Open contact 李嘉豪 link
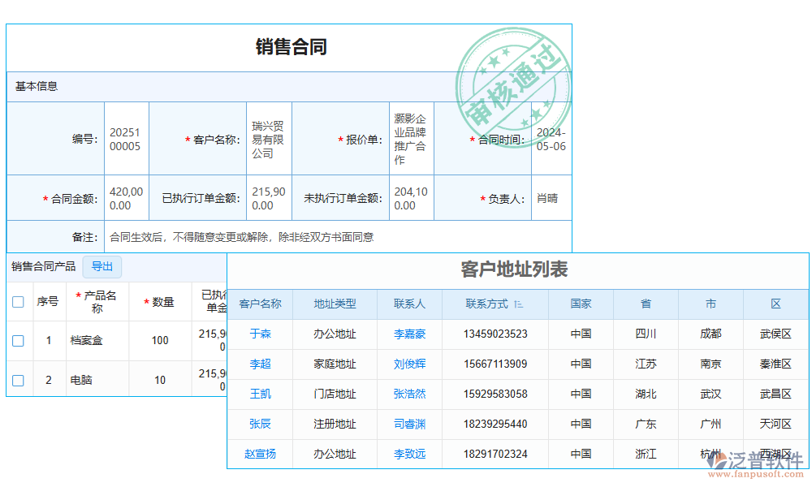The height and width of the screenshot is (487, 812). [409, 334]
